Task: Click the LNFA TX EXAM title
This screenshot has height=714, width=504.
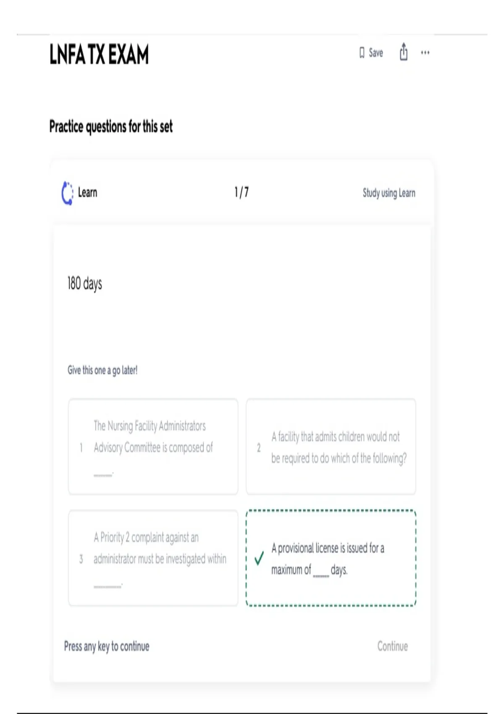Action: coord(99,55)
